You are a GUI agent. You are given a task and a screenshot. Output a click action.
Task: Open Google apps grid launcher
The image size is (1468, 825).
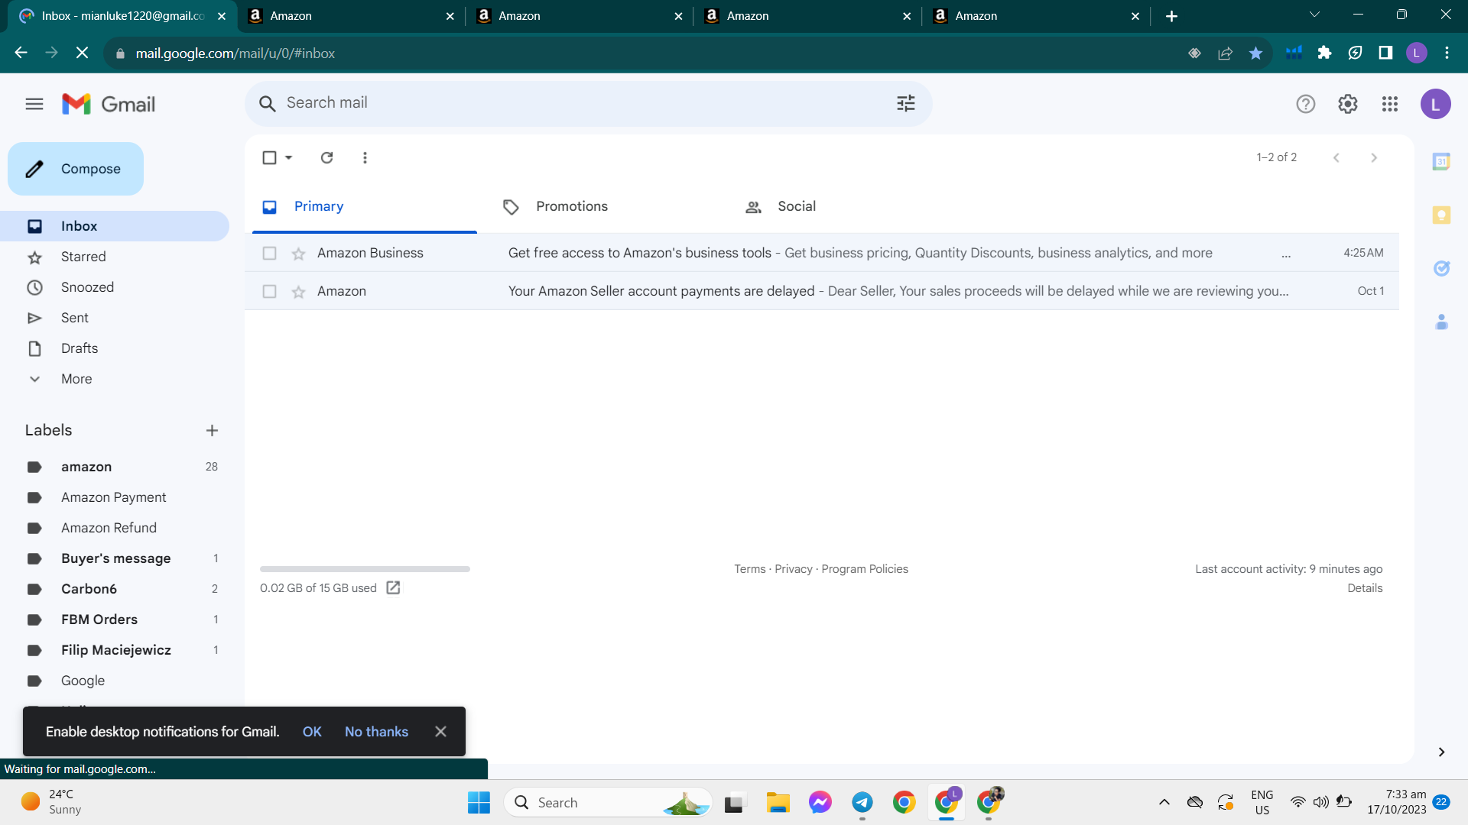1390,104
